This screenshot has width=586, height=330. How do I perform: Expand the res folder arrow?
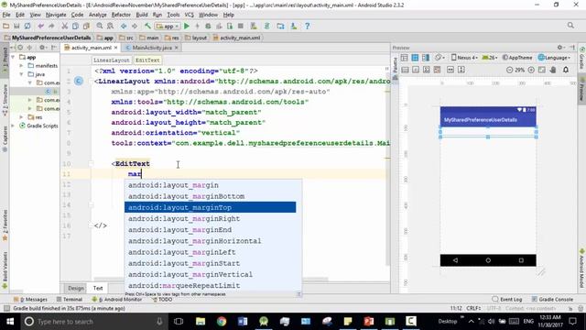coord(22,117)
